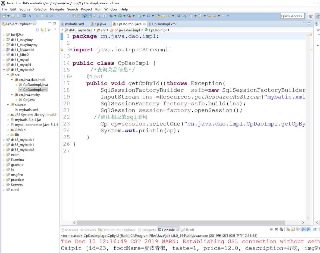This screenshot has width=320, height=253.
Task: Switch to JUnit view tab
Action: (x=187, y=230)
